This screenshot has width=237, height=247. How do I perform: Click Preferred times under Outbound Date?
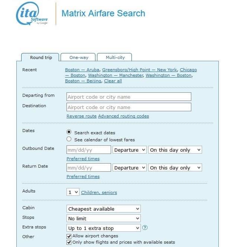[x=83, y=159]
